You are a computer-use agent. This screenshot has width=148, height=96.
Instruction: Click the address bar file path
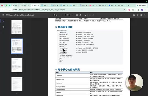coord(42,10)
